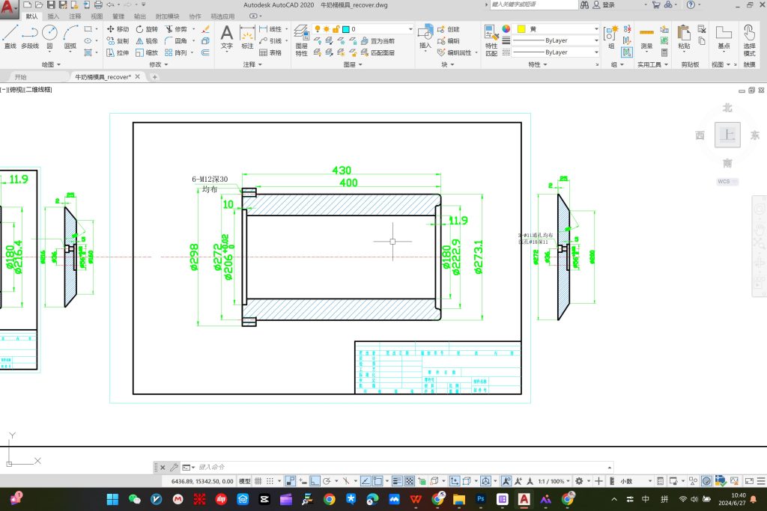Click the 缩放 (Scale) tool
This screenshot has height=511, width=767.
(x=147, y=52)
